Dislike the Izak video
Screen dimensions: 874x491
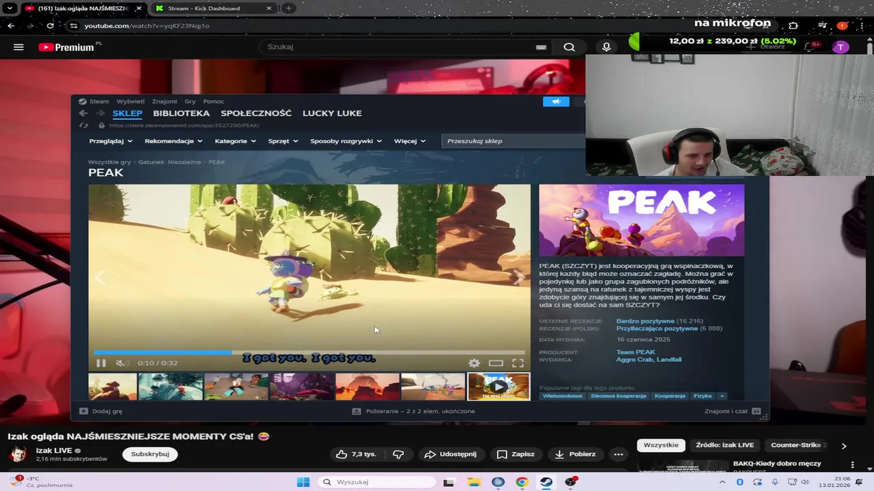(399, 454)
